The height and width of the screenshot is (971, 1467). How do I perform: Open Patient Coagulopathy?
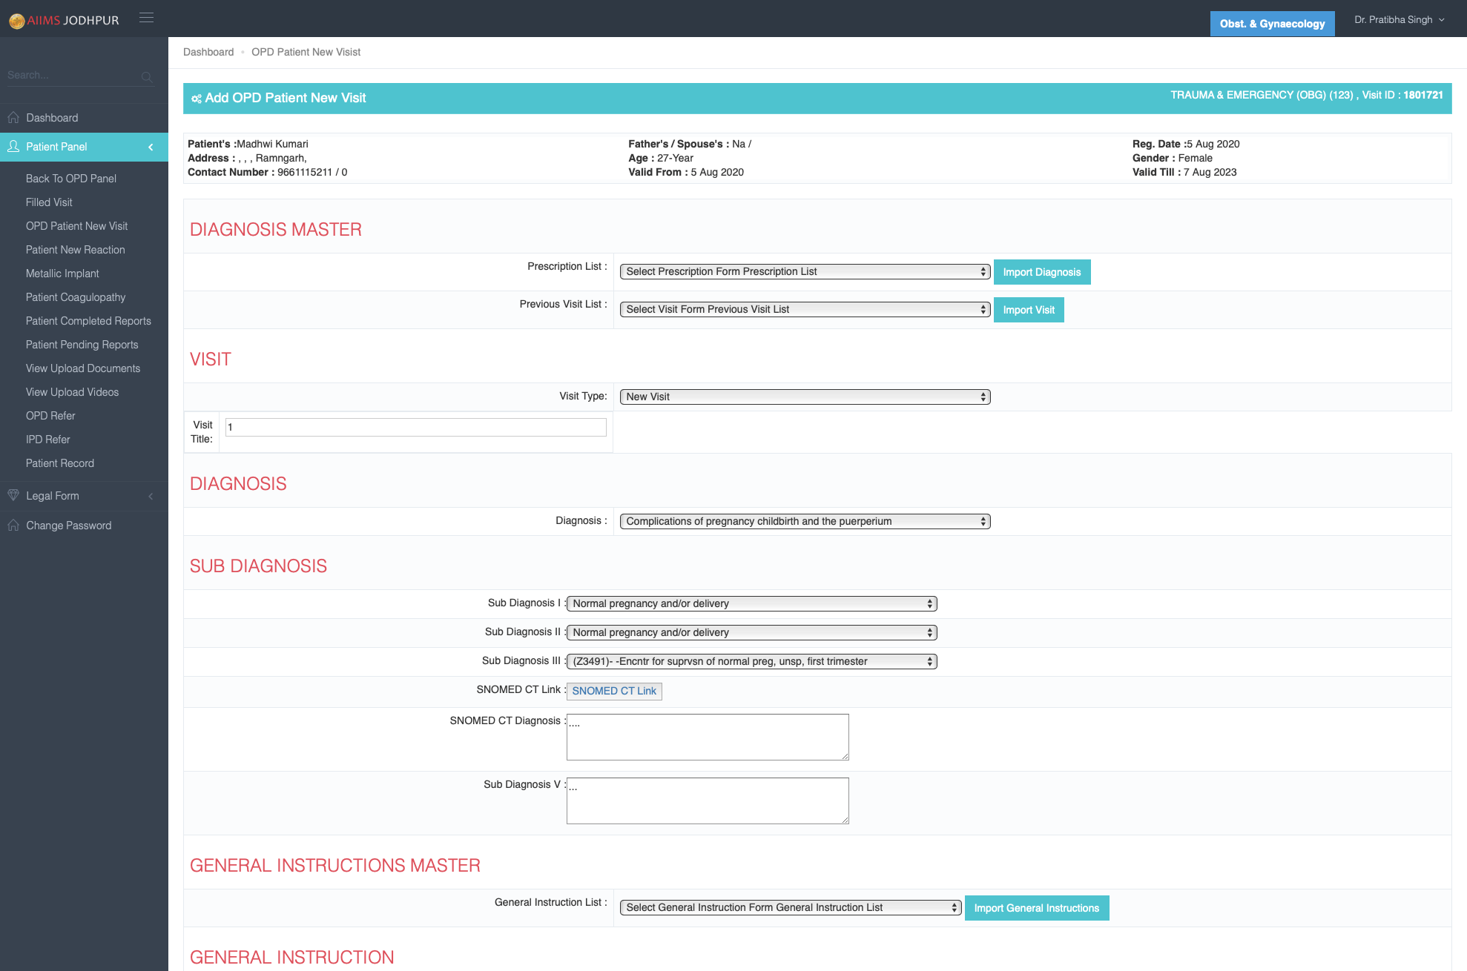tap(76, 297)
